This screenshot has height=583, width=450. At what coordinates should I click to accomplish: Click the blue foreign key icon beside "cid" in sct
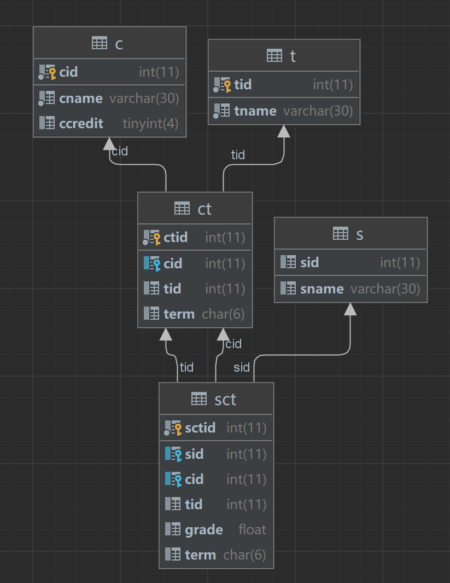pyautogui.click(x=177, y=479)
